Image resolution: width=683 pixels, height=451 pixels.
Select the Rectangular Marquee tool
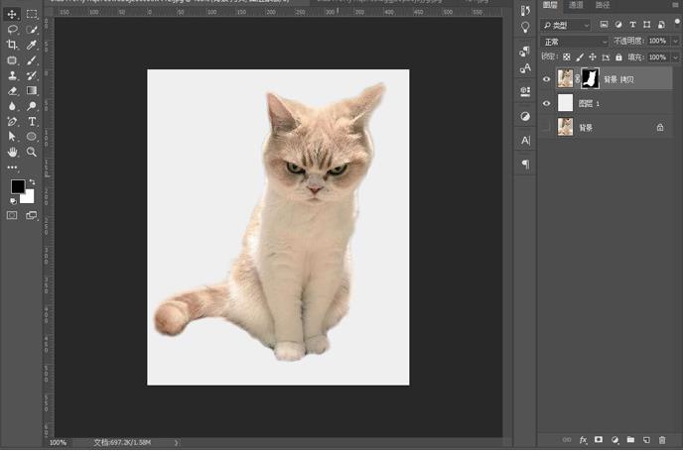32,14
